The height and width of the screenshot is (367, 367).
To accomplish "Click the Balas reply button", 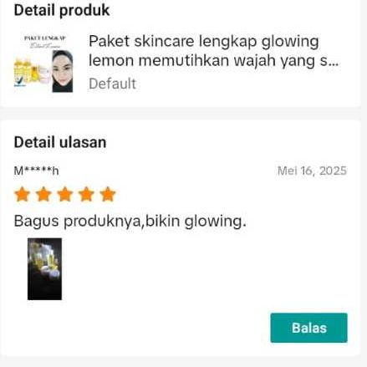I will pyautogui.click(x=308, y=328).
